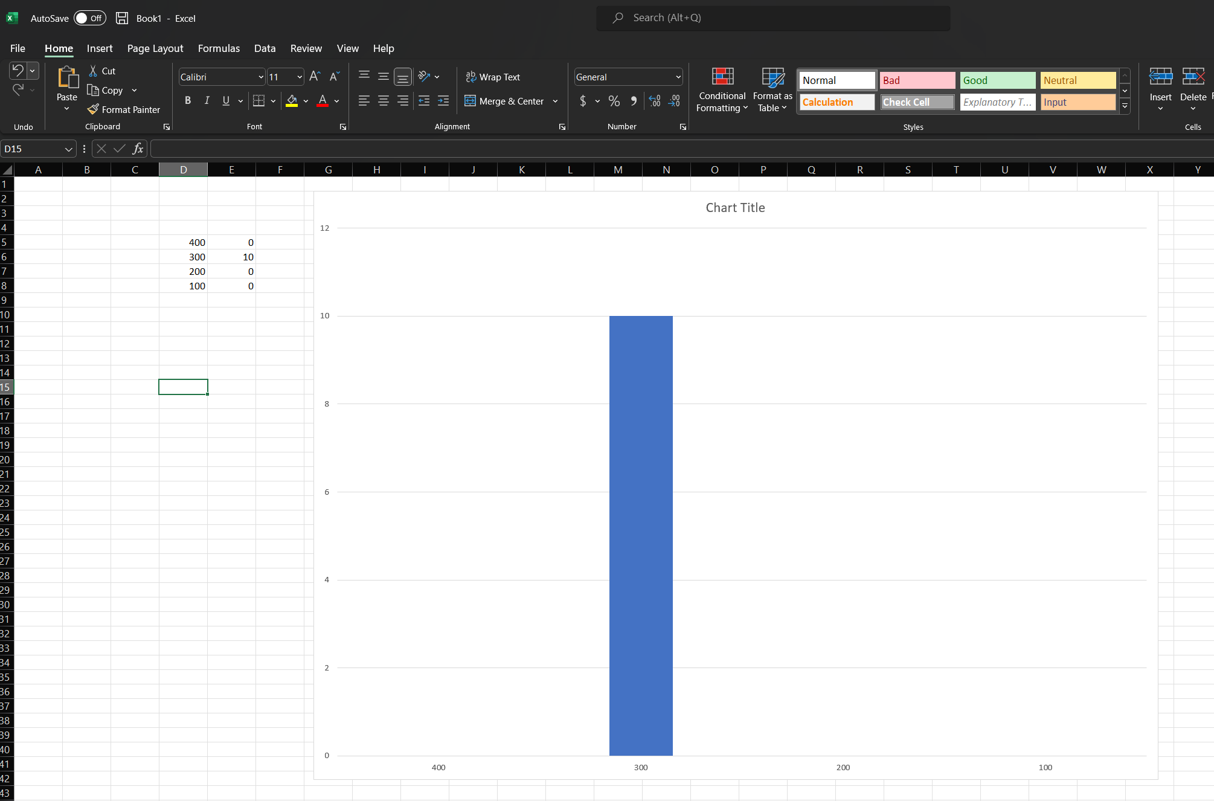Expand the Name Box dropdown arrow
This screenshot has height=801, width=1214.
[x=68, y=149]
